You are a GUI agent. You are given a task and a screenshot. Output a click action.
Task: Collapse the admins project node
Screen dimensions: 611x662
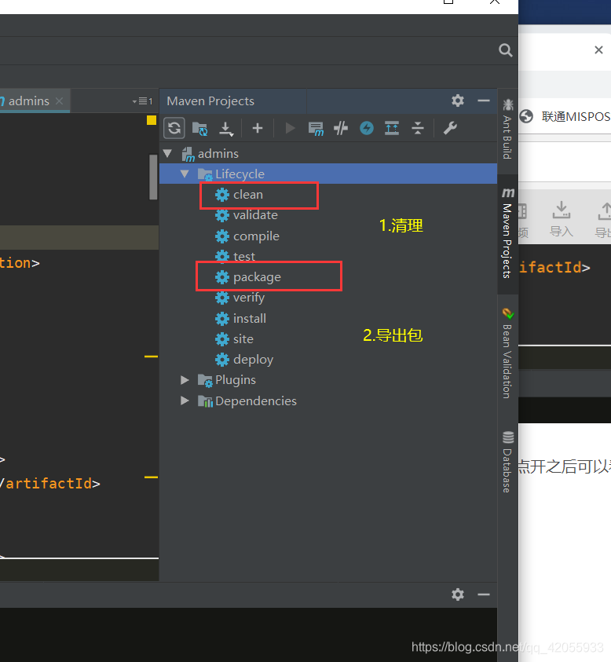click(x=167, y=153)
